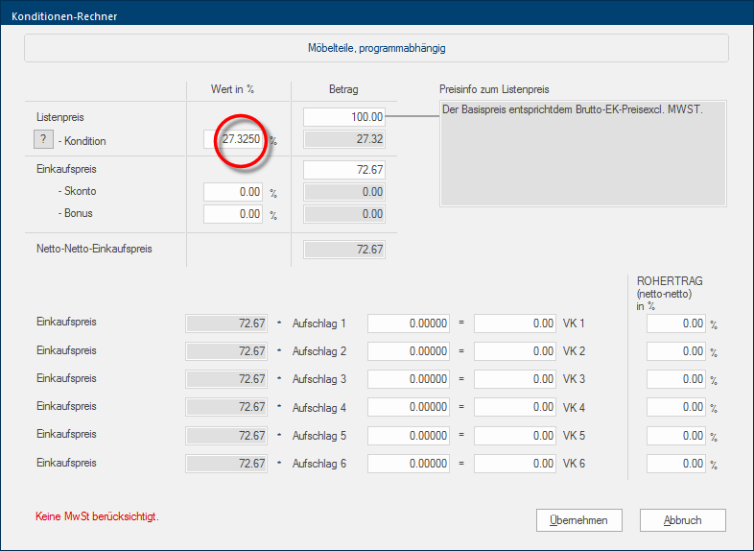The height and width of the screenshot is (551, 754).
Task: Focus the Kondition percent input field
Action: [234, 140]
